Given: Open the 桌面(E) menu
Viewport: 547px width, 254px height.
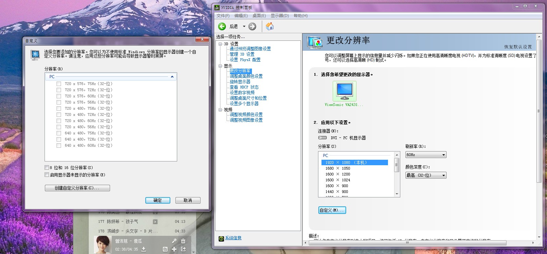Looking at the screenshot, I should pos(259,16).
